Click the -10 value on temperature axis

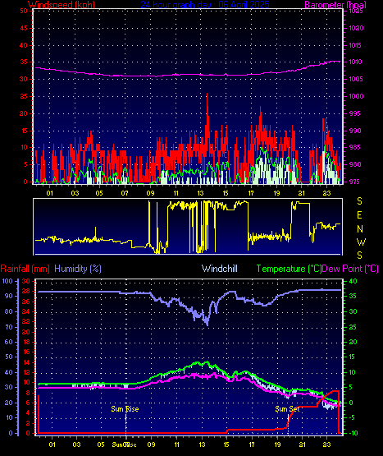click(353, 433)
